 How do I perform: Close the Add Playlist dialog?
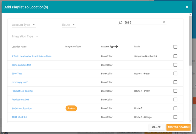coord(187,7)
